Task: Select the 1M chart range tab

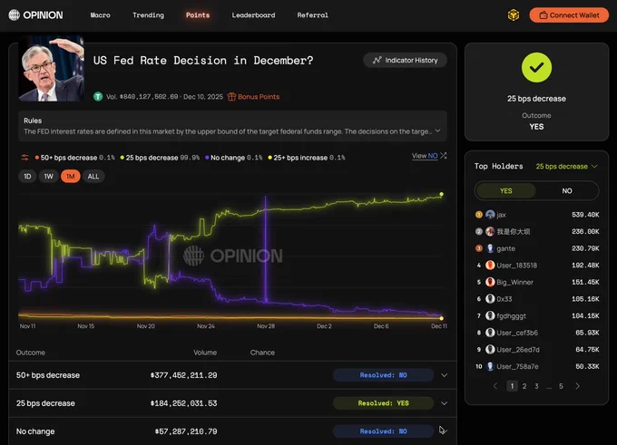Action: [x=71, y=177]
